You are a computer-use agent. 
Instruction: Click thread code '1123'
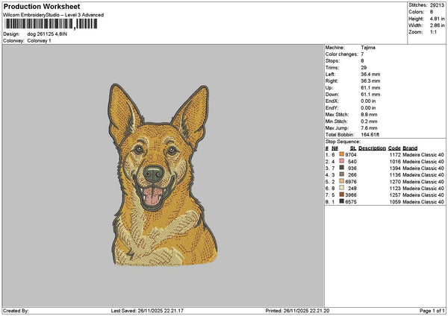coord(396,189)
